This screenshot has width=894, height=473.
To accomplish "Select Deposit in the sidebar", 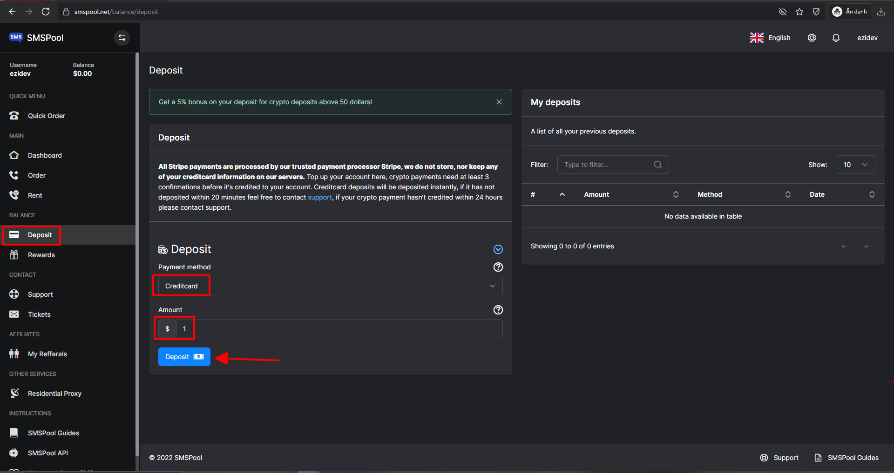I will point(68,235).
